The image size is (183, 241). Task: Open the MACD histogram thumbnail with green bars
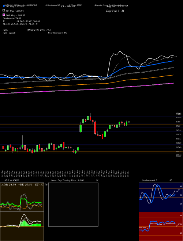click(x=22, y=226)
